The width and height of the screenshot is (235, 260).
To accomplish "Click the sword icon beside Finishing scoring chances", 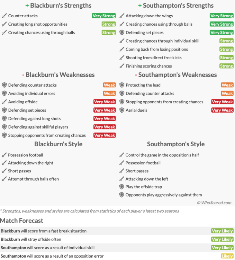I will coord(121,66).
